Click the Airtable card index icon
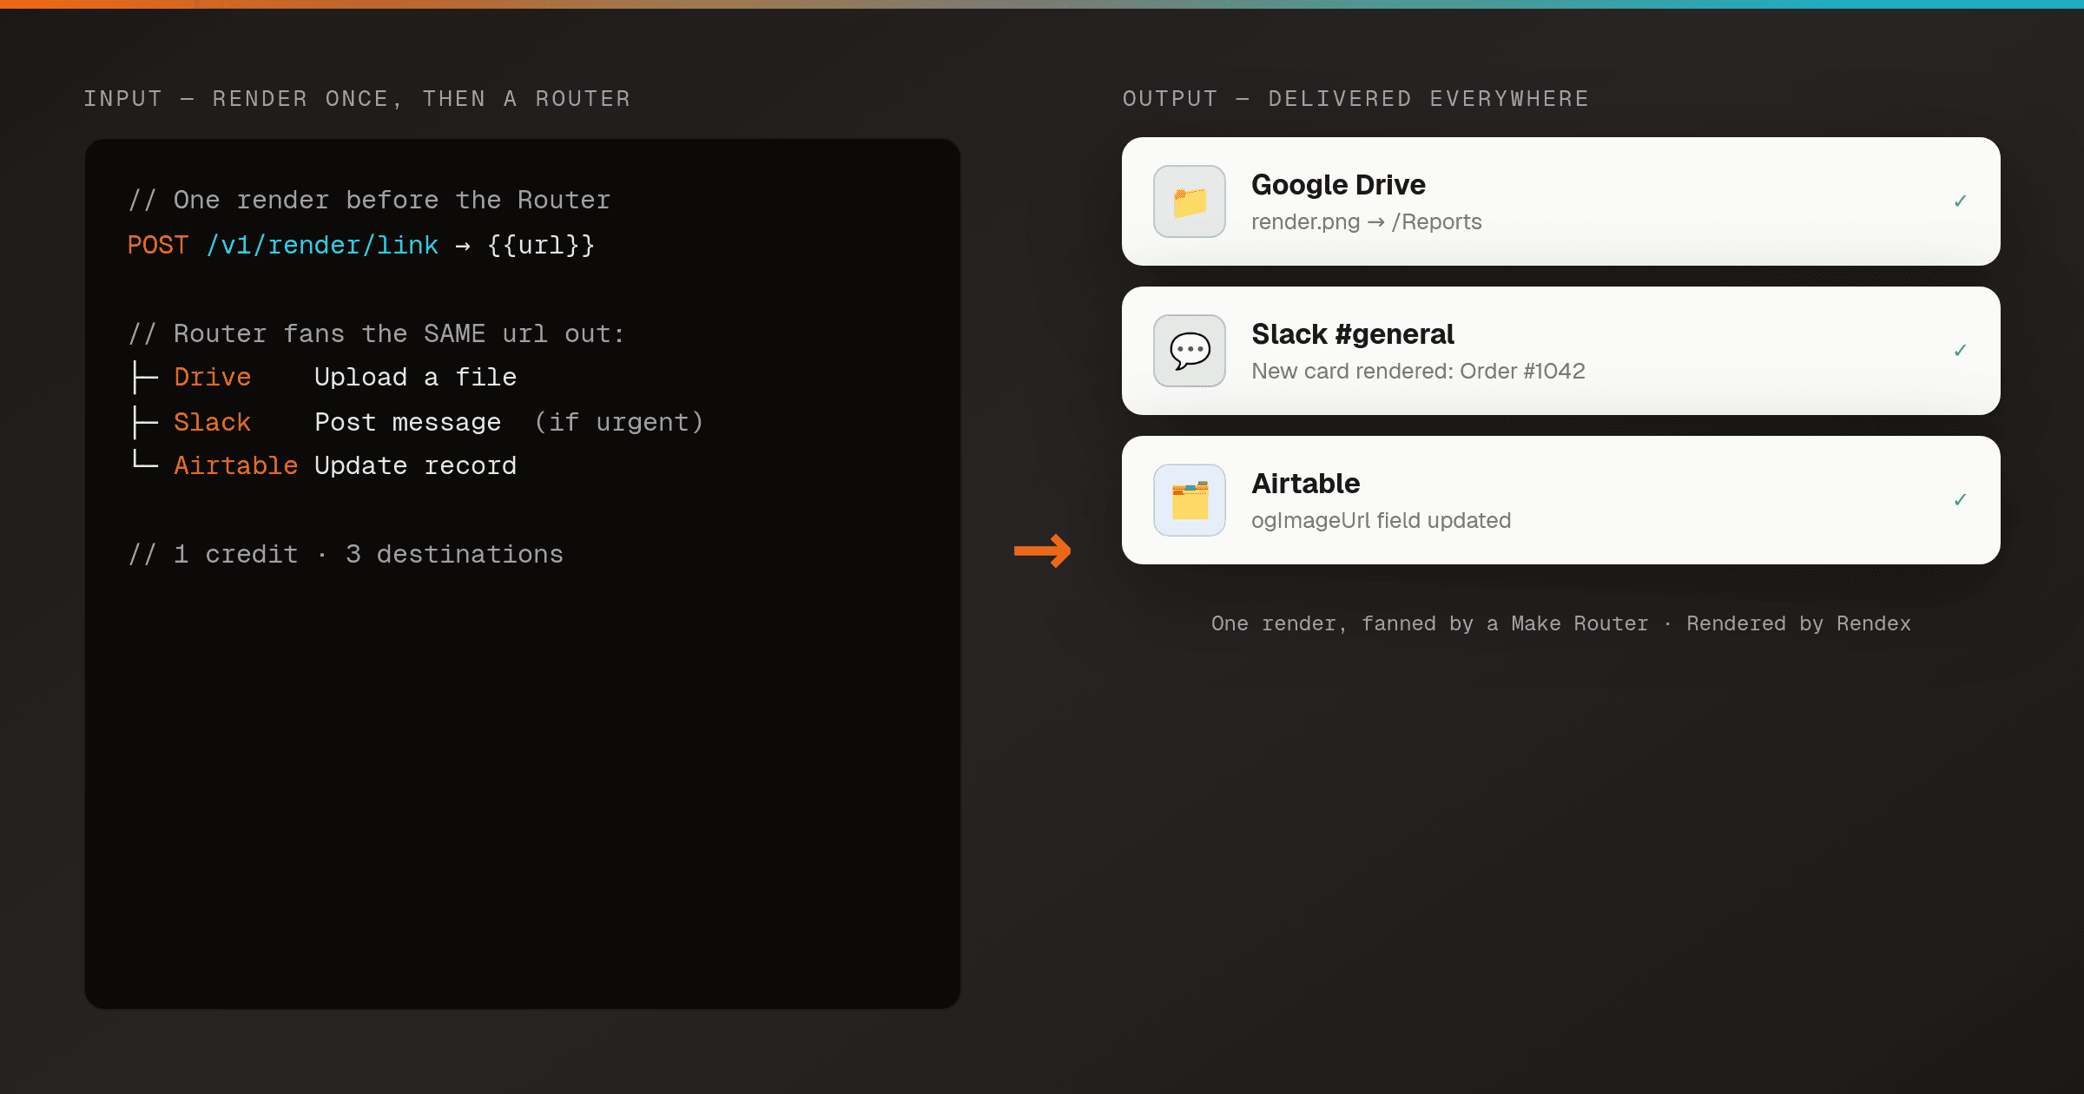The image size is (2084, 1094). click(1190, 500)
